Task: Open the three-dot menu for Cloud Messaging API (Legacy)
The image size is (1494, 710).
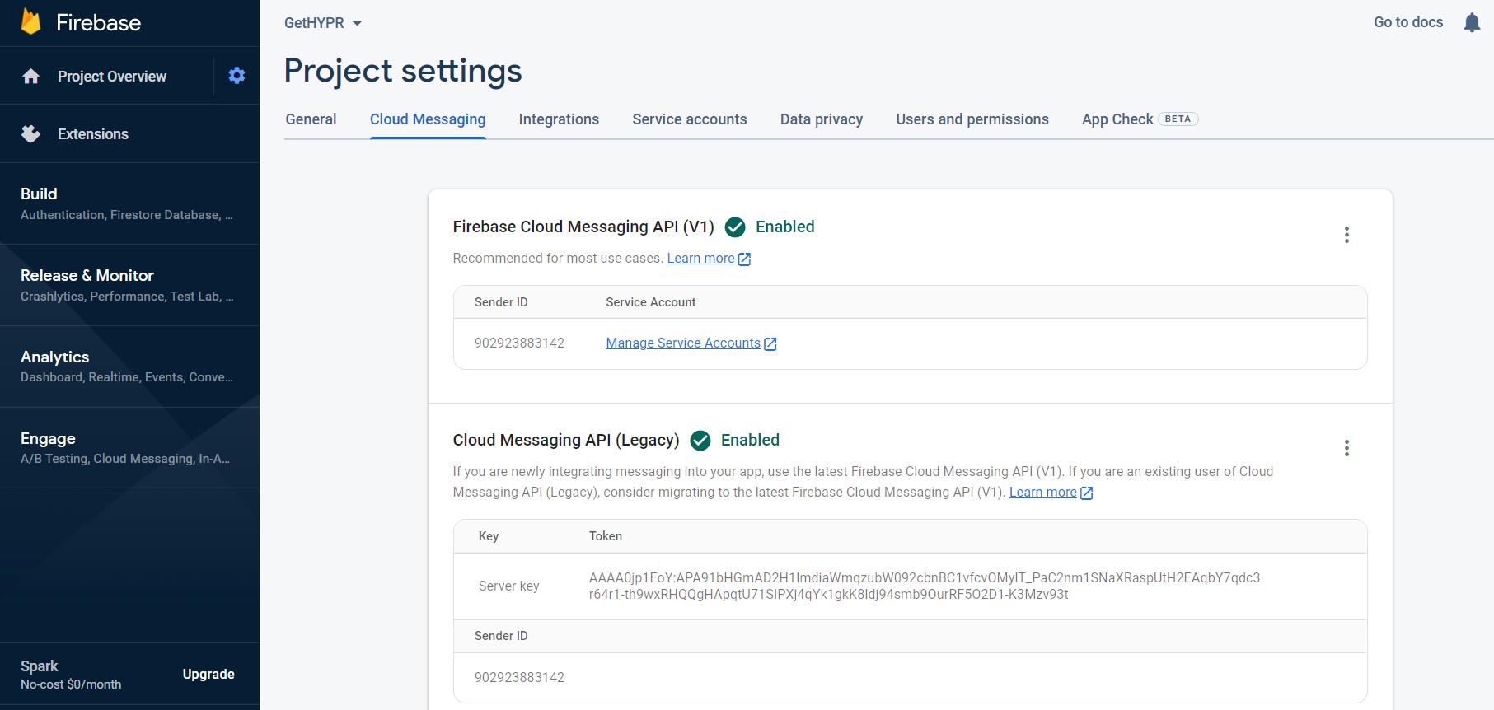Action: click(1346, 448)
